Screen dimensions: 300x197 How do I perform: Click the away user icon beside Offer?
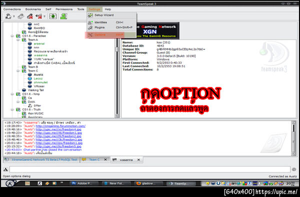[x=30, y=106]
